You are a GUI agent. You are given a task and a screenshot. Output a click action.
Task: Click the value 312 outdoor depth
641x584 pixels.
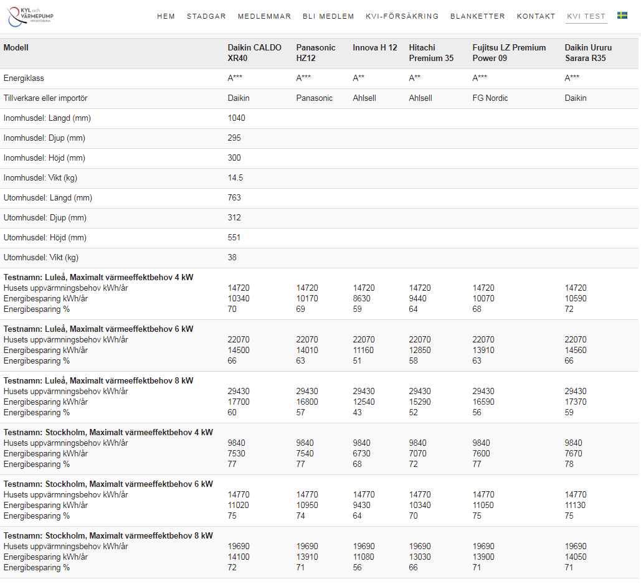pyautogui.click(x=234, y=217)
